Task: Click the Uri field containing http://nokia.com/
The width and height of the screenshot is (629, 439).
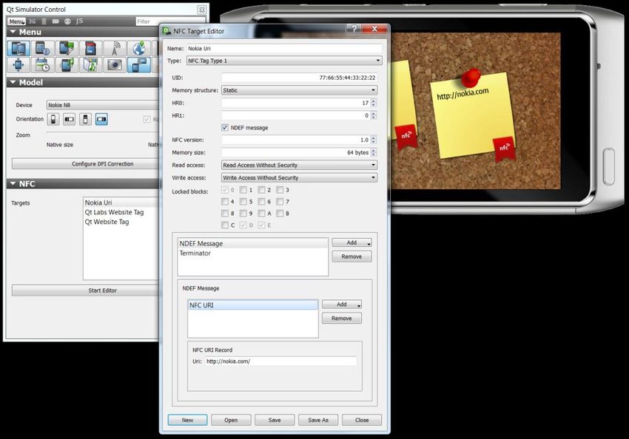Action: [280, 361]
